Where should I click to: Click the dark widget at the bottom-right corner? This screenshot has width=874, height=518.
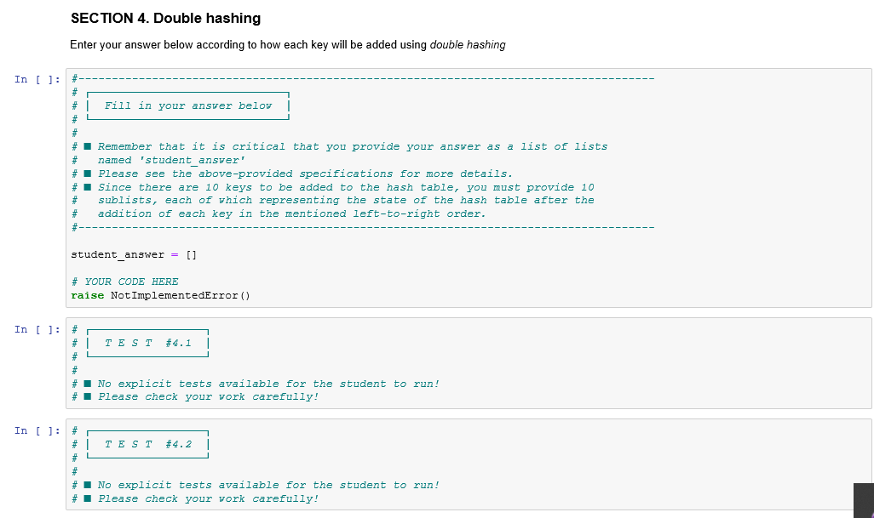864,500
